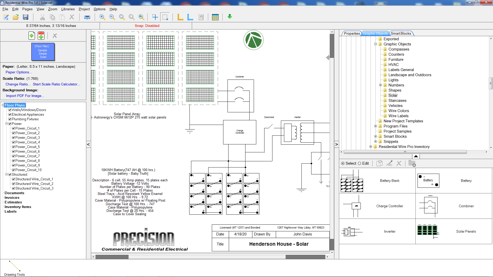Click the Zoom In magnifier icon
The image size is (493, 277).
pyautogui.click(x=102, y=17)
